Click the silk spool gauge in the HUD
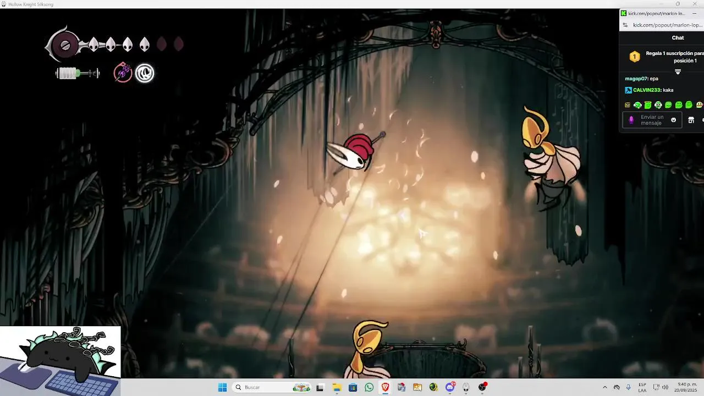Screen dimensions: 704x396 (78, 73)
